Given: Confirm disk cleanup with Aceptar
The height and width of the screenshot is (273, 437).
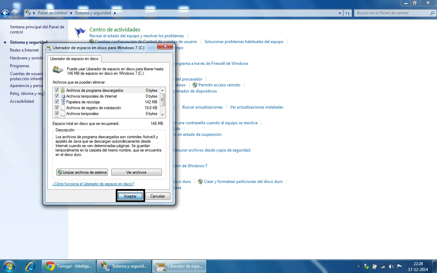Looking at the screenshot, I should (x=130, y=196).
